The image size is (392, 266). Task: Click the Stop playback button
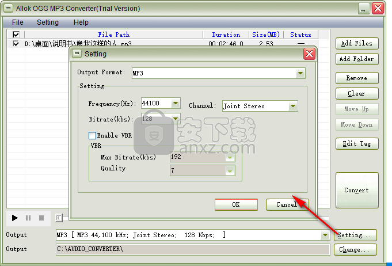click(x=41, y=218)
